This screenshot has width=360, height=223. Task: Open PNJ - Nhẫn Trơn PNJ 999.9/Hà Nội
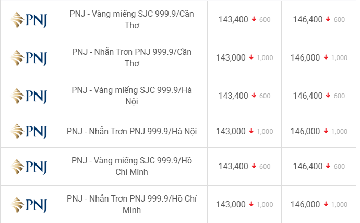132,131
